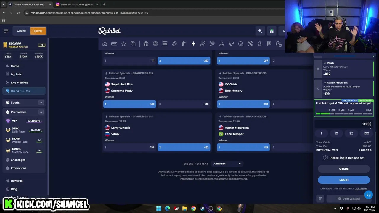
Task: Toggle Supah Hot Fire winner bet -435
Action: [x=130, y=104]
